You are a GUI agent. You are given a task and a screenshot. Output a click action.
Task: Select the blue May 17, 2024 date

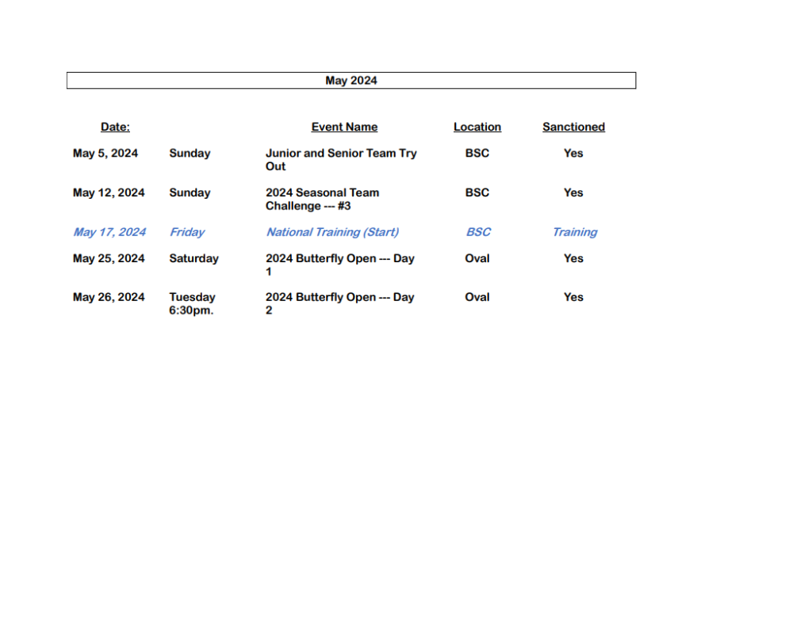(x=109, y=232)
